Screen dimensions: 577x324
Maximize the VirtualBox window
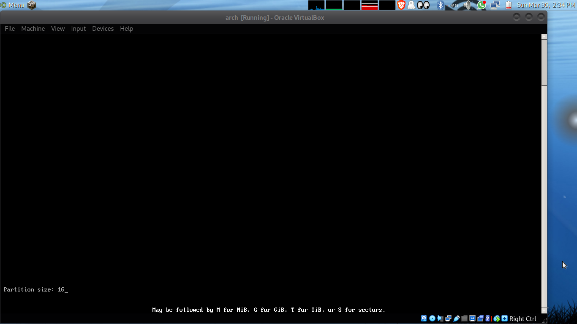pos(529,17)
